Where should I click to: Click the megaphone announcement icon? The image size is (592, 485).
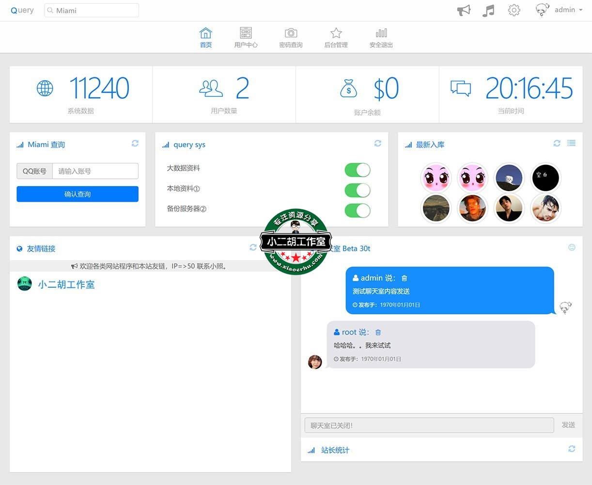coord(464,10)
